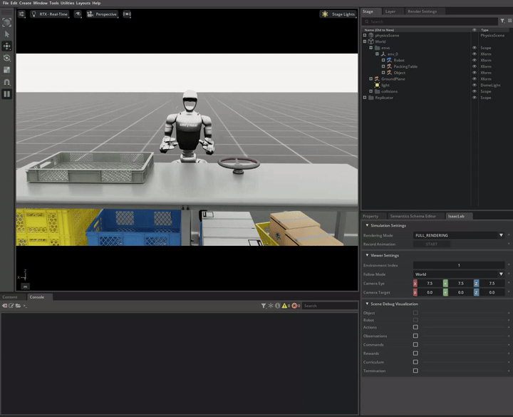
Task: Open the Stage Lights menu
Action: [338, 14]
